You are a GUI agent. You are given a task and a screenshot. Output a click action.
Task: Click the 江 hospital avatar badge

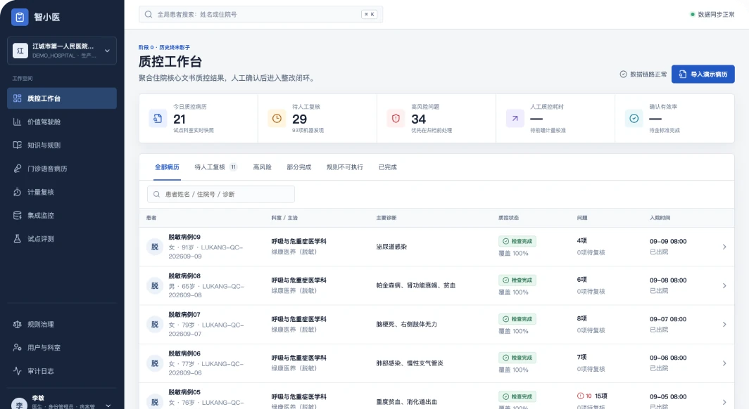[20, 51]
